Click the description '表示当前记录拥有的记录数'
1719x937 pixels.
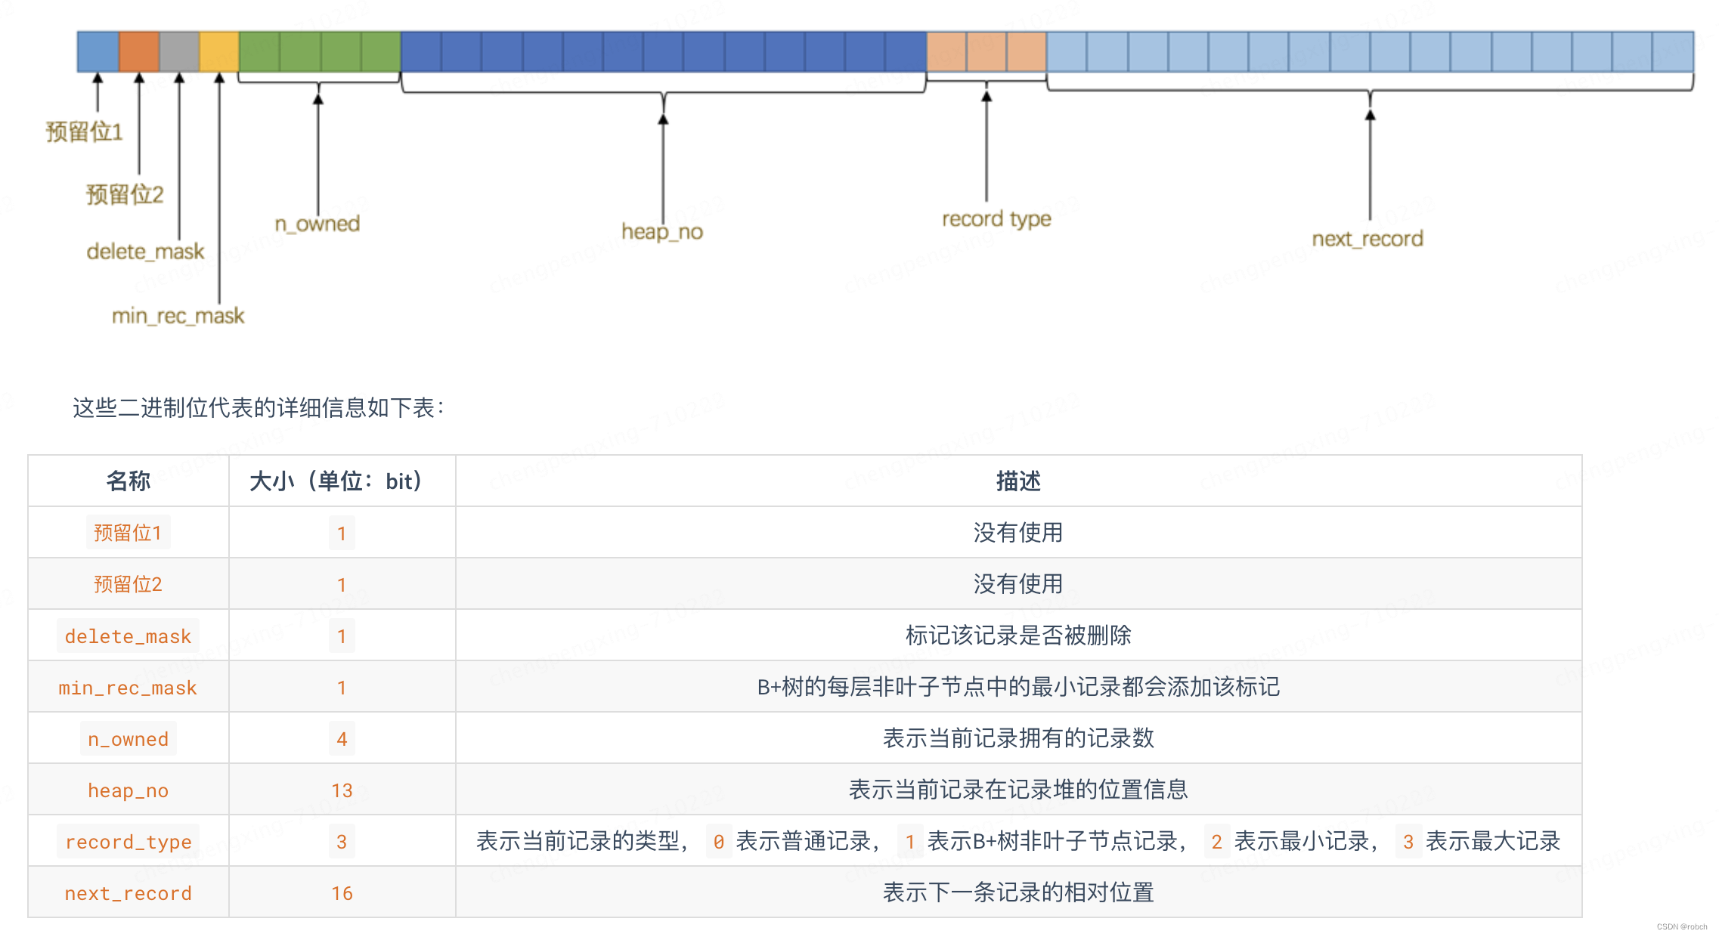1018,738
